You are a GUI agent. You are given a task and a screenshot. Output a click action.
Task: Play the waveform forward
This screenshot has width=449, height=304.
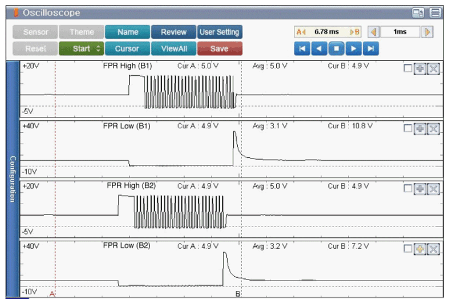354,48
